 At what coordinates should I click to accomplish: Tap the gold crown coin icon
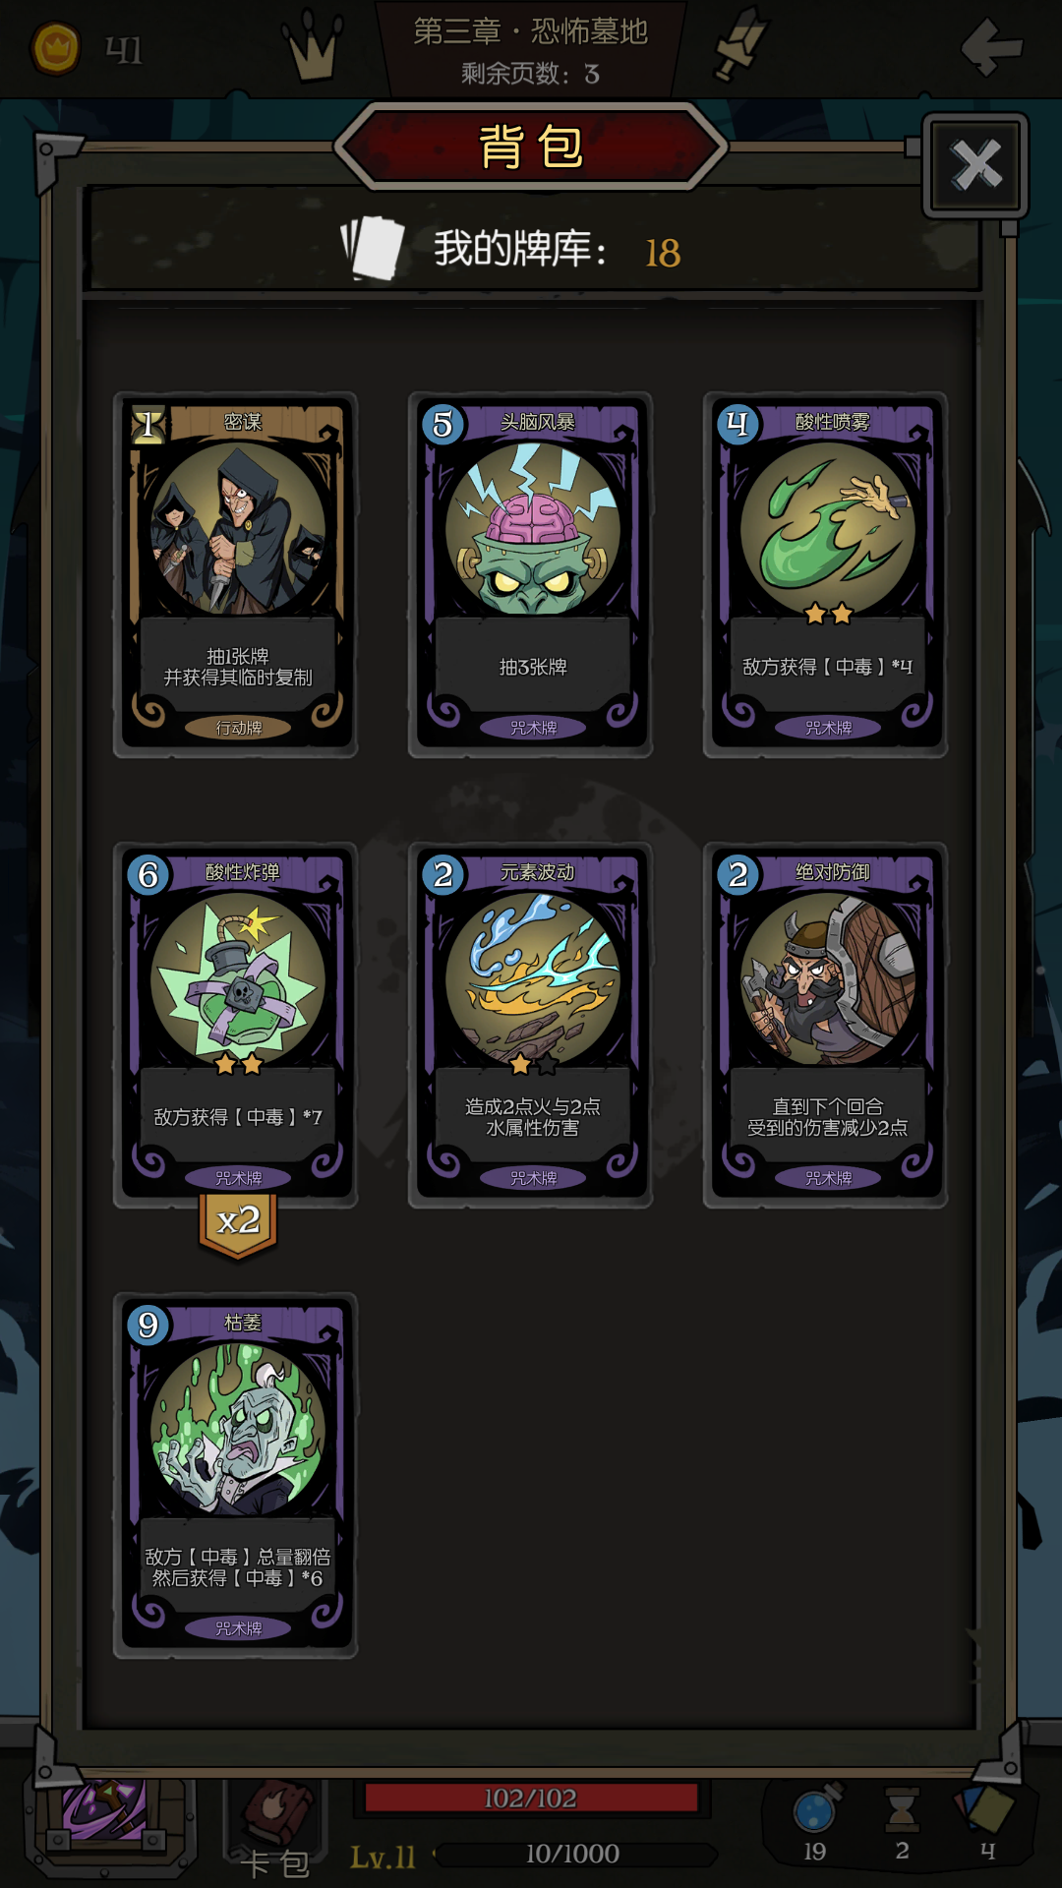tap(56, 48)
